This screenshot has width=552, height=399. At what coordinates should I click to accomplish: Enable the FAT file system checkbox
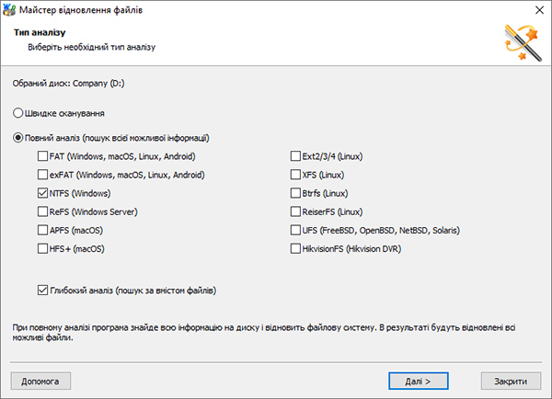(42, 156)
